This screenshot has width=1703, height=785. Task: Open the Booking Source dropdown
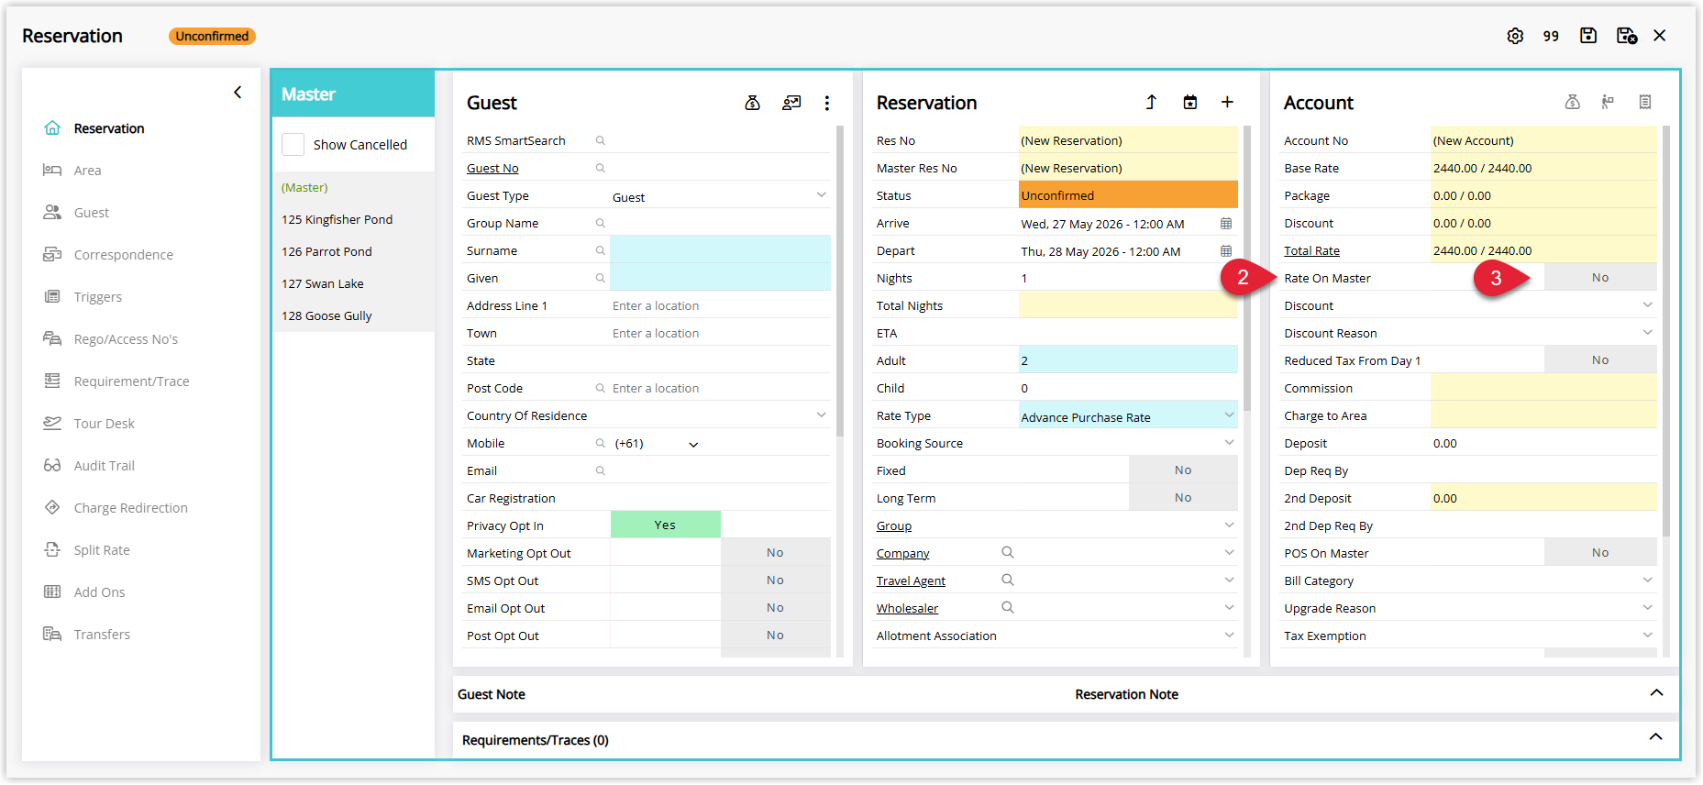[1229, 443]
